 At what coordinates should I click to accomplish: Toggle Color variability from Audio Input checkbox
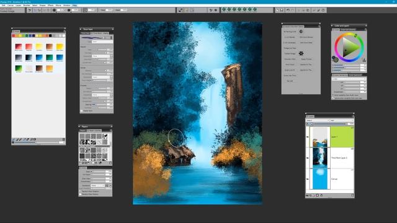(x=333, y=95)
